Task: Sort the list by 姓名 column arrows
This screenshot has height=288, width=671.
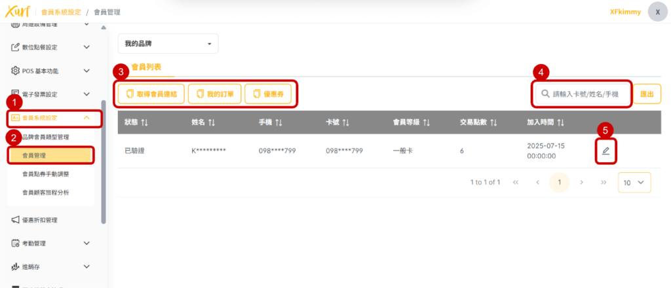Action: 212,122
